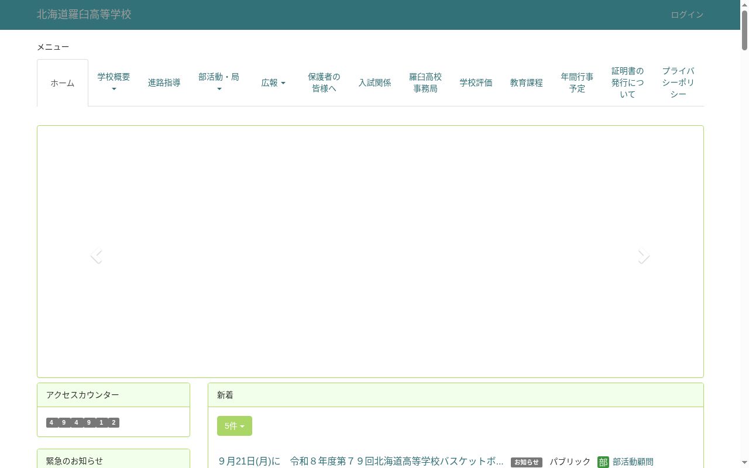Open the ９月21日 basketball news article link
Screen dimensions: 749x468
pos(360,462)
